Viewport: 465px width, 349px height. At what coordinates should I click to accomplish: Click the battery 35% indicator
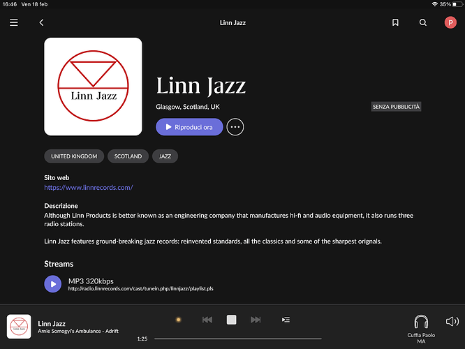point(451,4)
